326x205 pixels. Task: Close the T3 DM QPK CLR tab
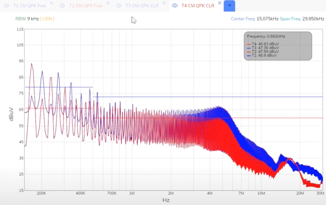pos(164,3)
